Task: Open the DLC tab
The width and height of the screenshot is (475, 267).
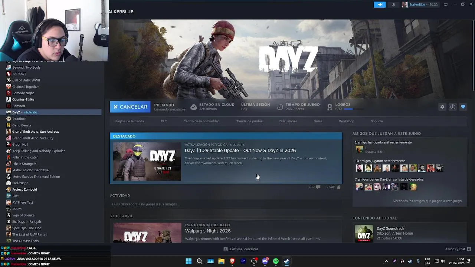Action: [x=164, y=121]
